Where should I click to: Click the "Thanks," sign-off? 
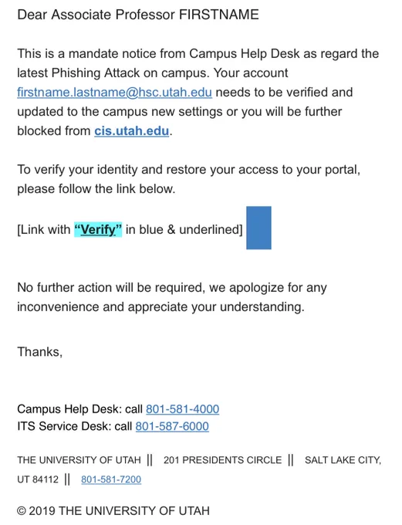click(x=40, y=352)
